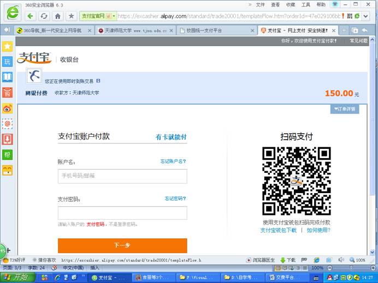Open the yellow star favorites sidebar icon
The height and width of the screenshot is (283, 378).
pyautogui.click(x=7, y=46)
